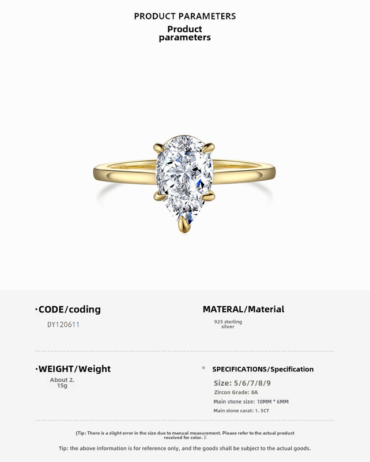Click the MATERAL/Material label
Screen dimensions: 370x462
coord(244,310)
